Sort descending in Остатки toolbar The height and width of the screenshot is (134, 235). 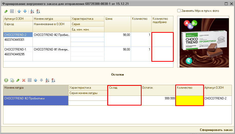[53, 80]
